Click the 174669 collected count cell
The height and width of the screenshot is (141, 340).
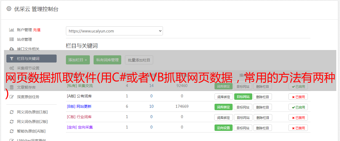tap(182, 106)
